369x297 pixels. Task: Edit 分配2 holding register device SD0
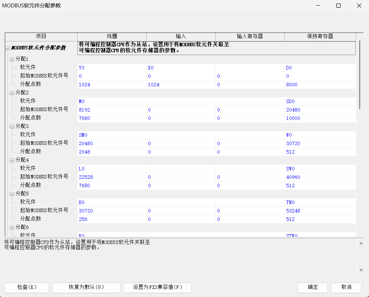coord(320,101)
